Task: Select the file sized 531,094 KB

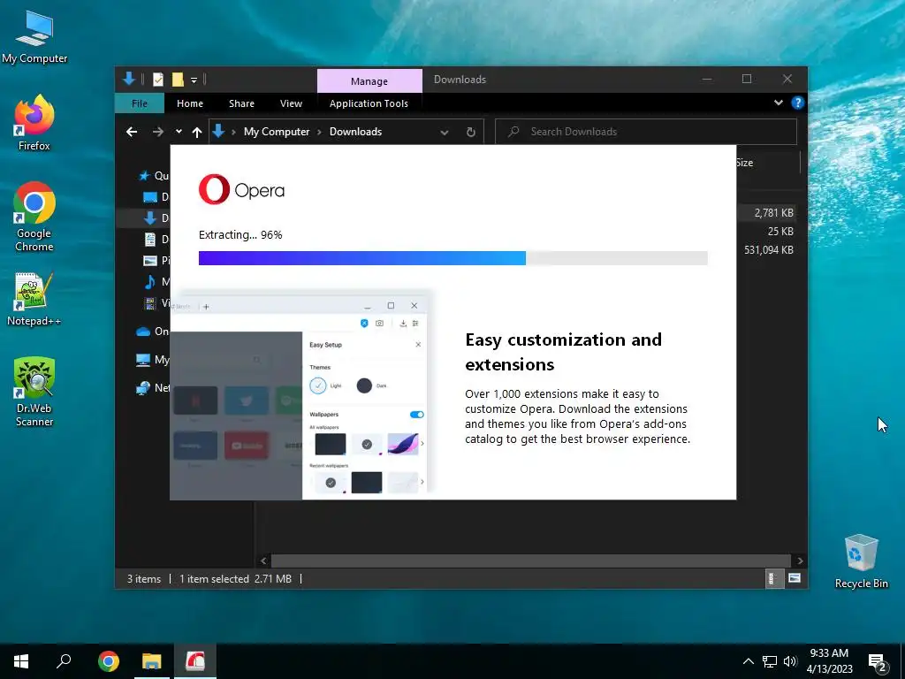Action: pyautogui.click(x=768, y=249)
